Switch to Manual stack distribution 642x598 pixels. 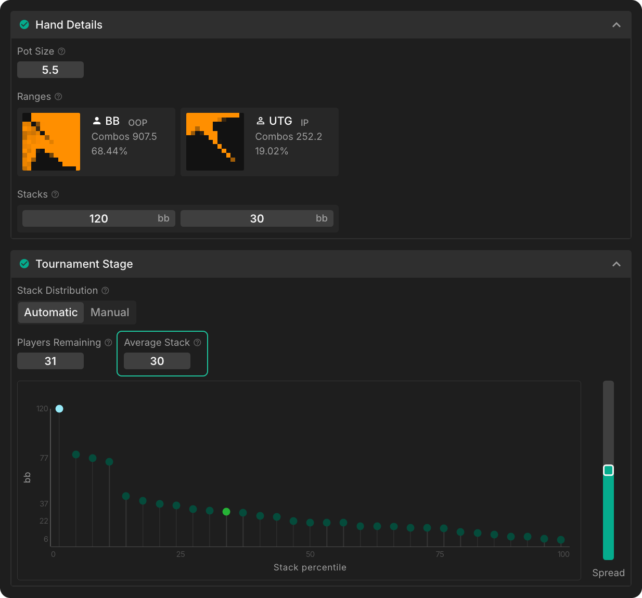(110, 313)
